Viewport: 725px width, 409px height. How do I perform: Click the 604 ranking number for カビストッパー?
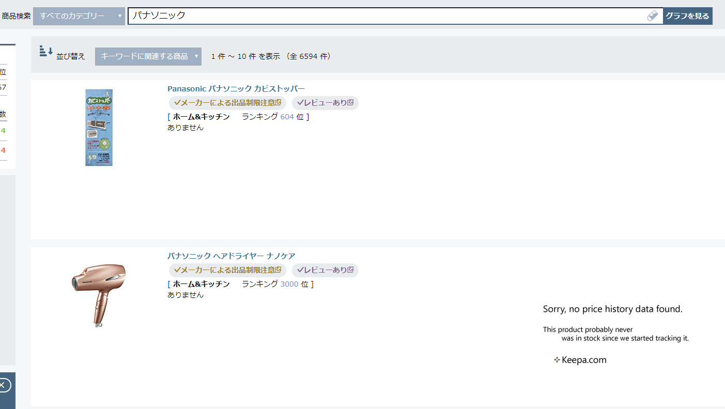point(287,117)
